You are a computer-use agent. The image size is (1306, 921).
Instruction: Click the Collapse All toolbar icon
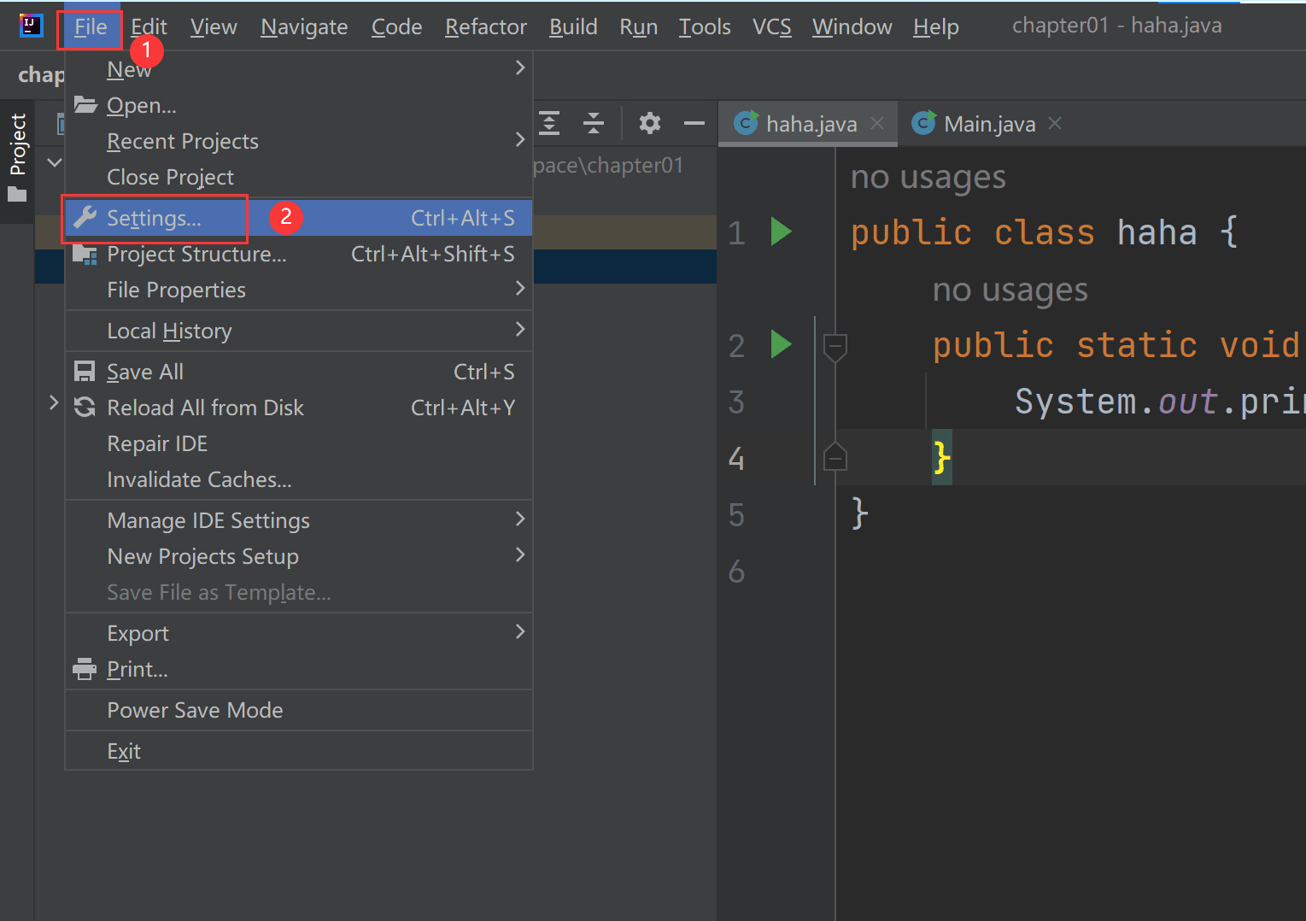(594, 124)
